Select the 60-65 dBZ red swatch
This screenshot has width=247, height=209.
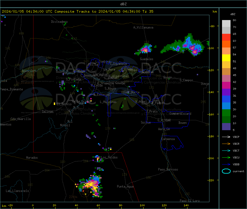pyautogui.click(x=226, y=37)
